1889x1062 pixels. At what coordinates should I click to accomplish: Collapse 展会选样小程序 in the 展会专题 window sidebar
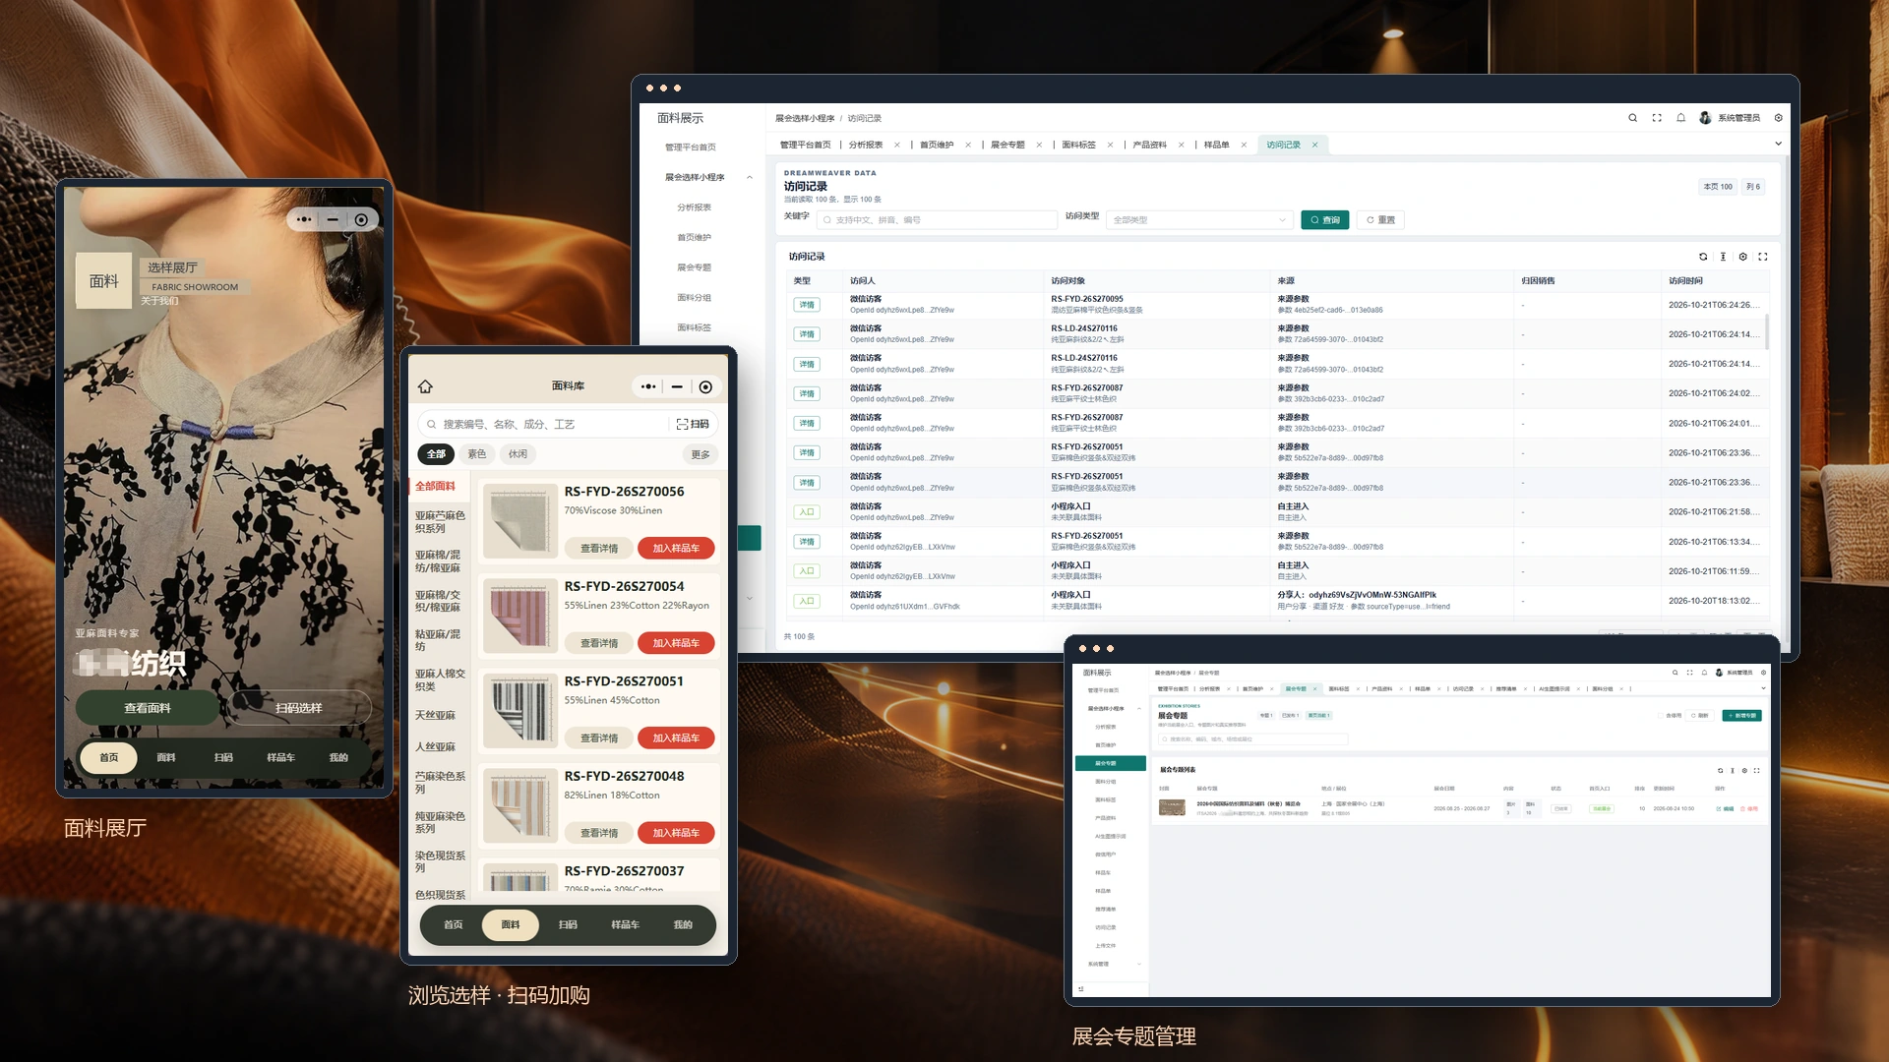(x=1139, y=708)
